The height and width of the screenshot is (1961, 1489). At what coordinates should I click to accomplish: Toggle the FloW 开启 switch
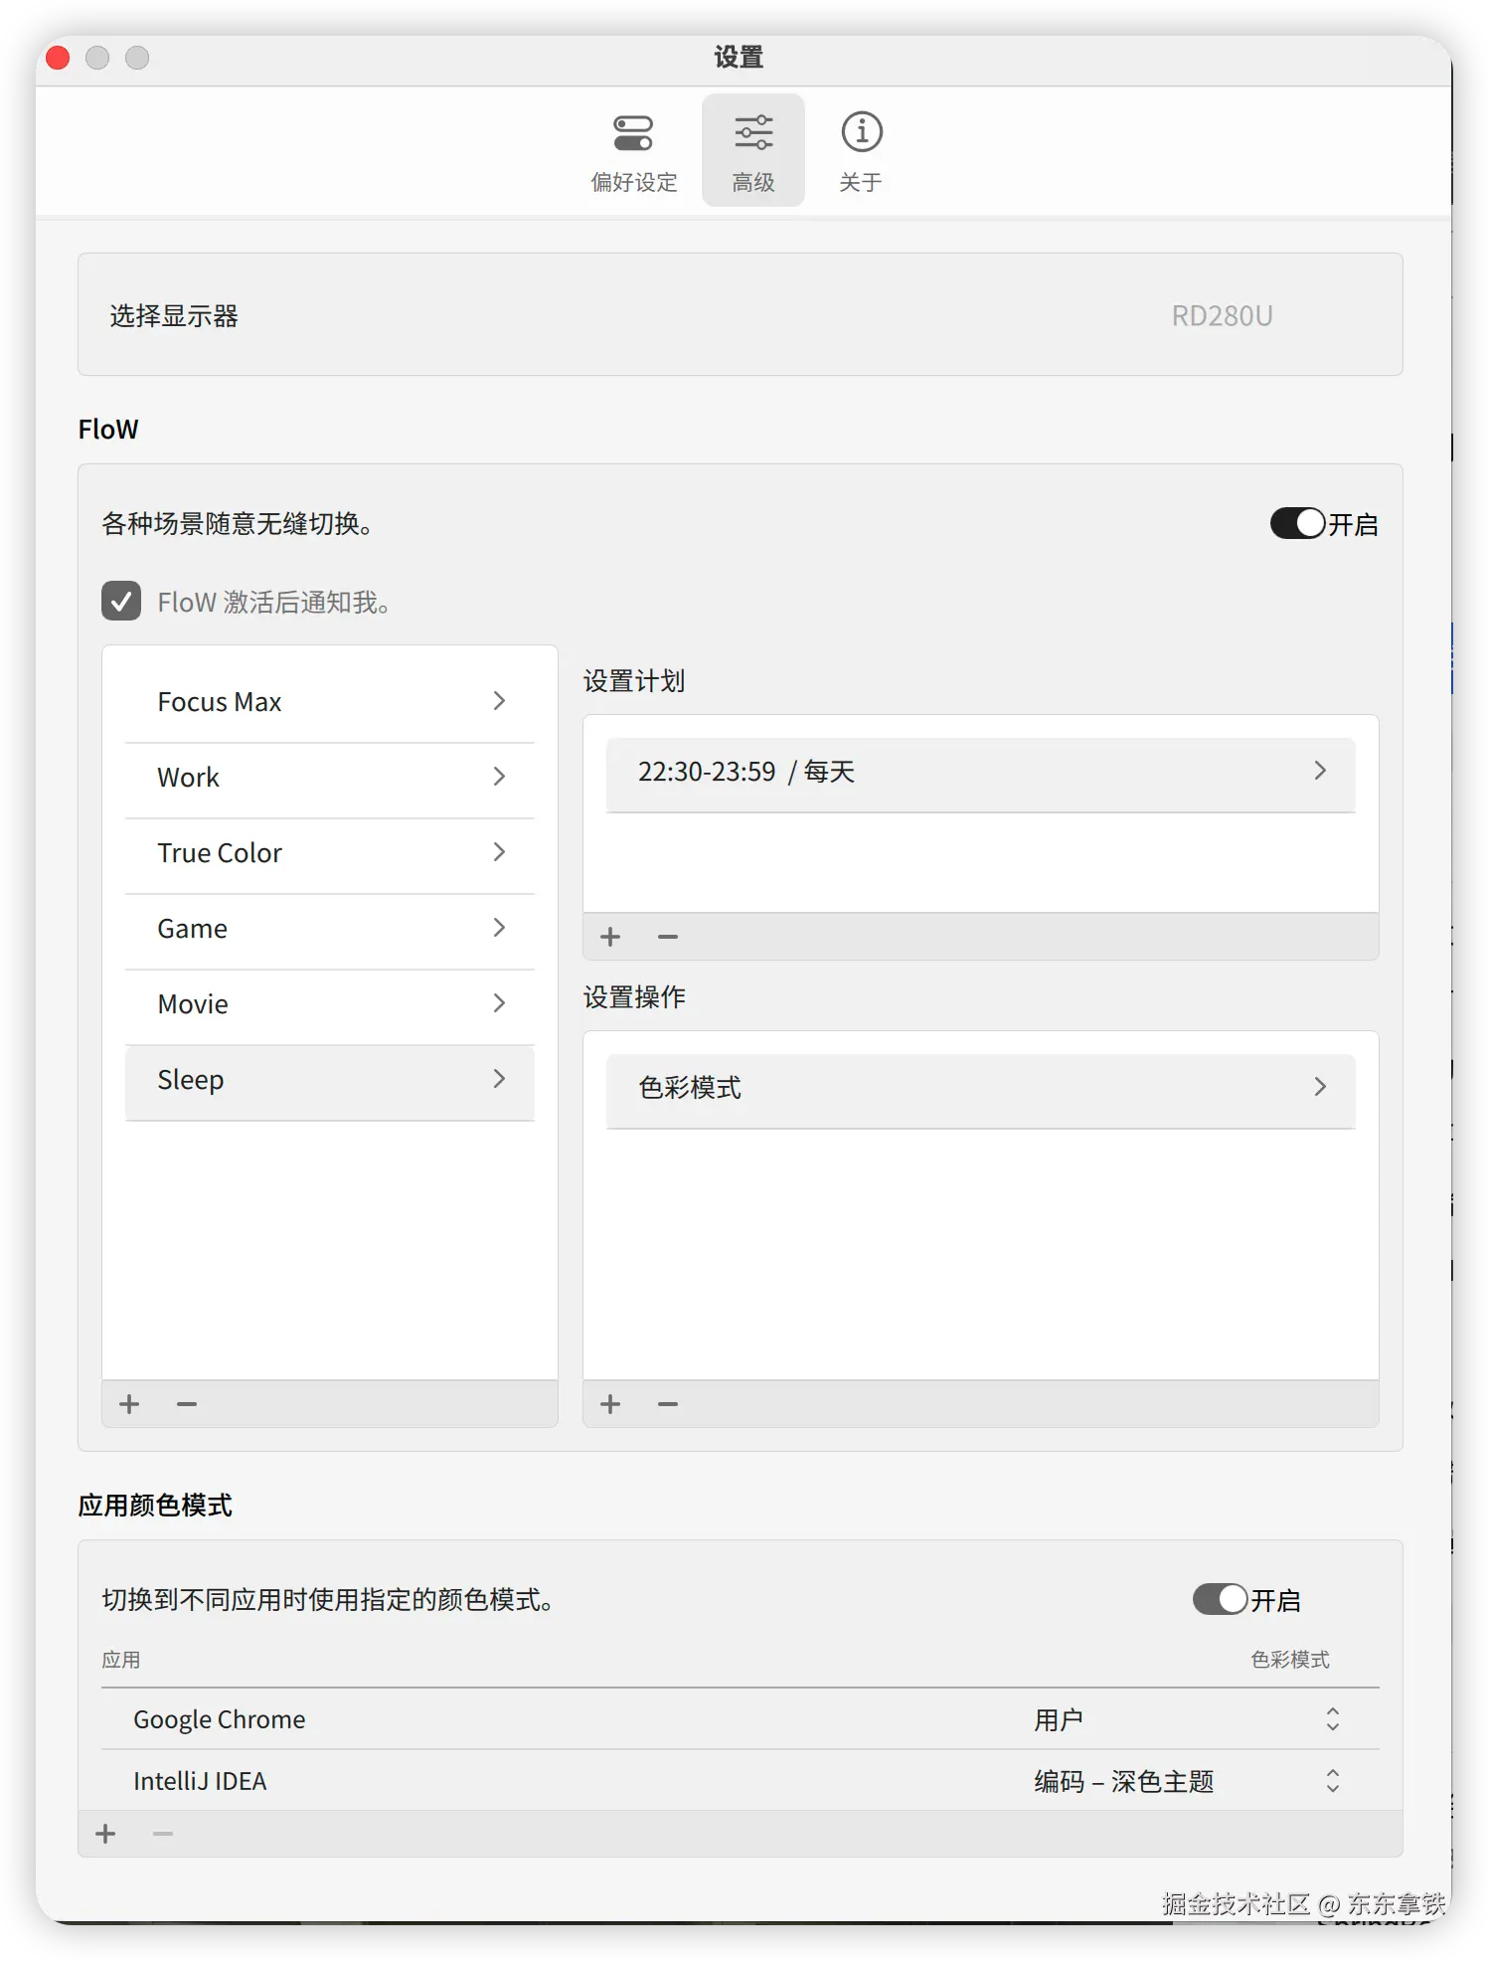[1297, 524]
